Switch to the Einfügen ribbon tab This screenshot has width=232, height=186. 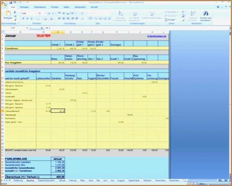point(24,7)
